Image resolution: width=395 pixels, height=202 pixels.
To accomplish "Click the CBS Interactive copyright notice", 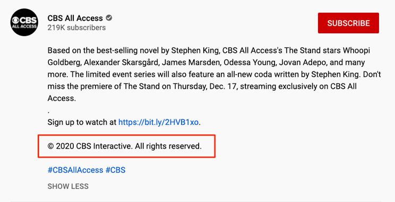I will point(125,146).
